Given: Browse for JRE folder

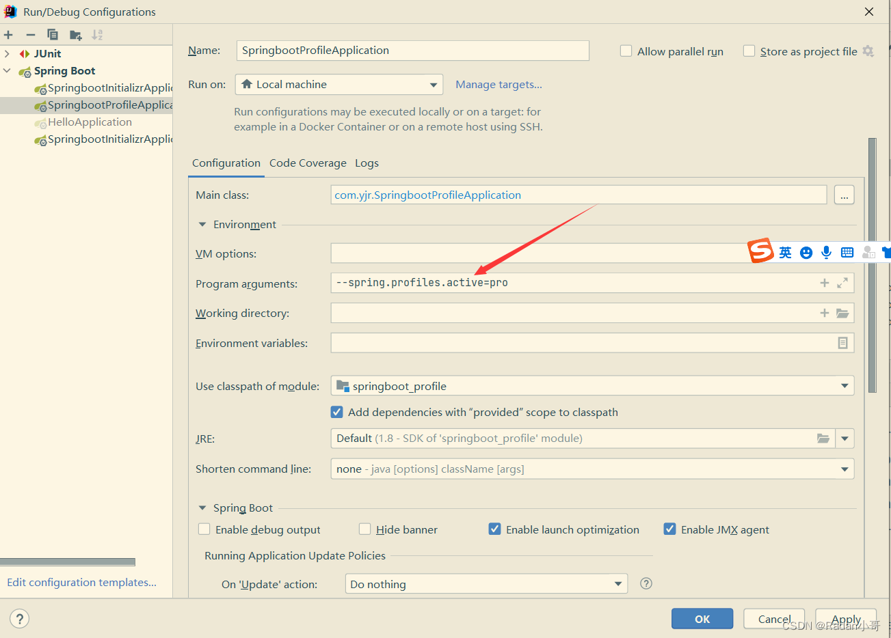Looking at the screenshot, I should coord(823,439).
